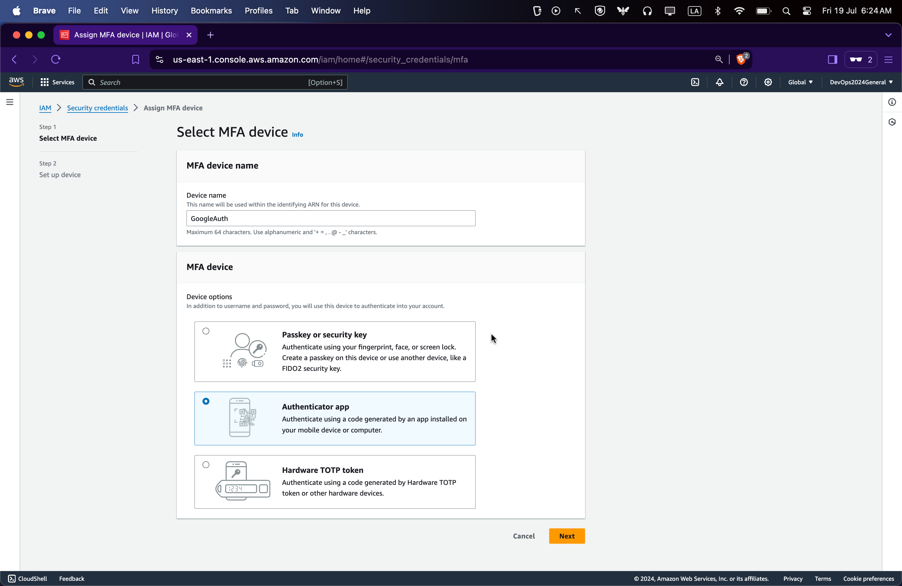
Task: Open the History menu
Action: (x=164, y=11)
